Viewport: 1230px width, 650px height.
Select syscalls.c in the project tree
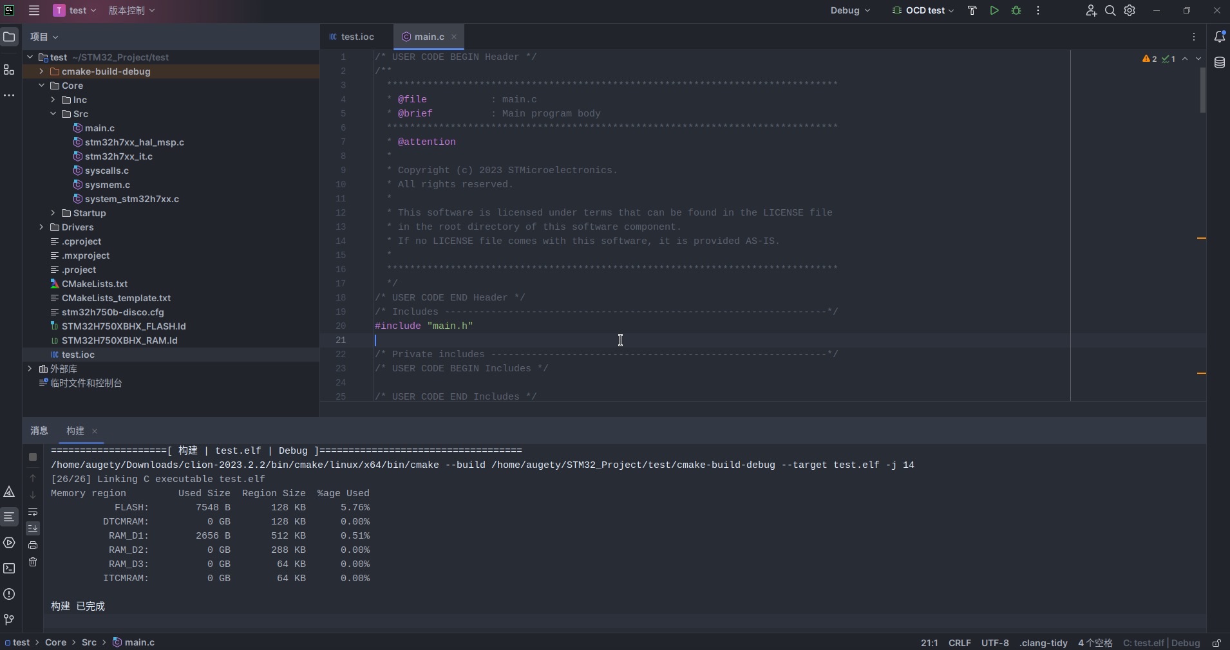click(107, 171)
